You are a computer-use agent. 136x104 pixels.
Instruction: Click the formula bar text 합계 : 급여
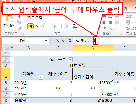coord(85,40)
